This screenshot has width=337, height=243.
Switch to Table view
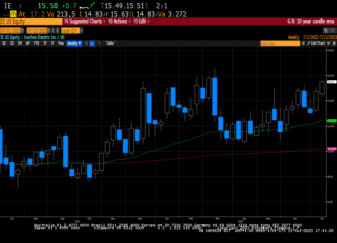(110, 43)
